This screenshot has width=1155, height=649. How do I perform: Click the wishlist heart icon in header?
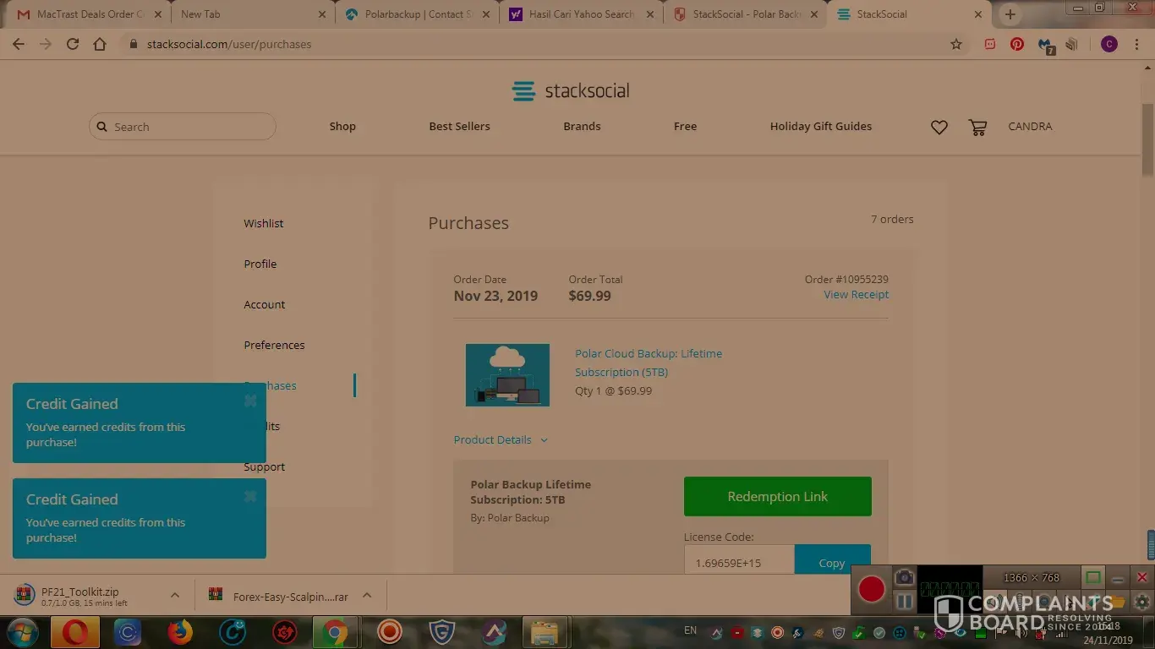[939, 127]
